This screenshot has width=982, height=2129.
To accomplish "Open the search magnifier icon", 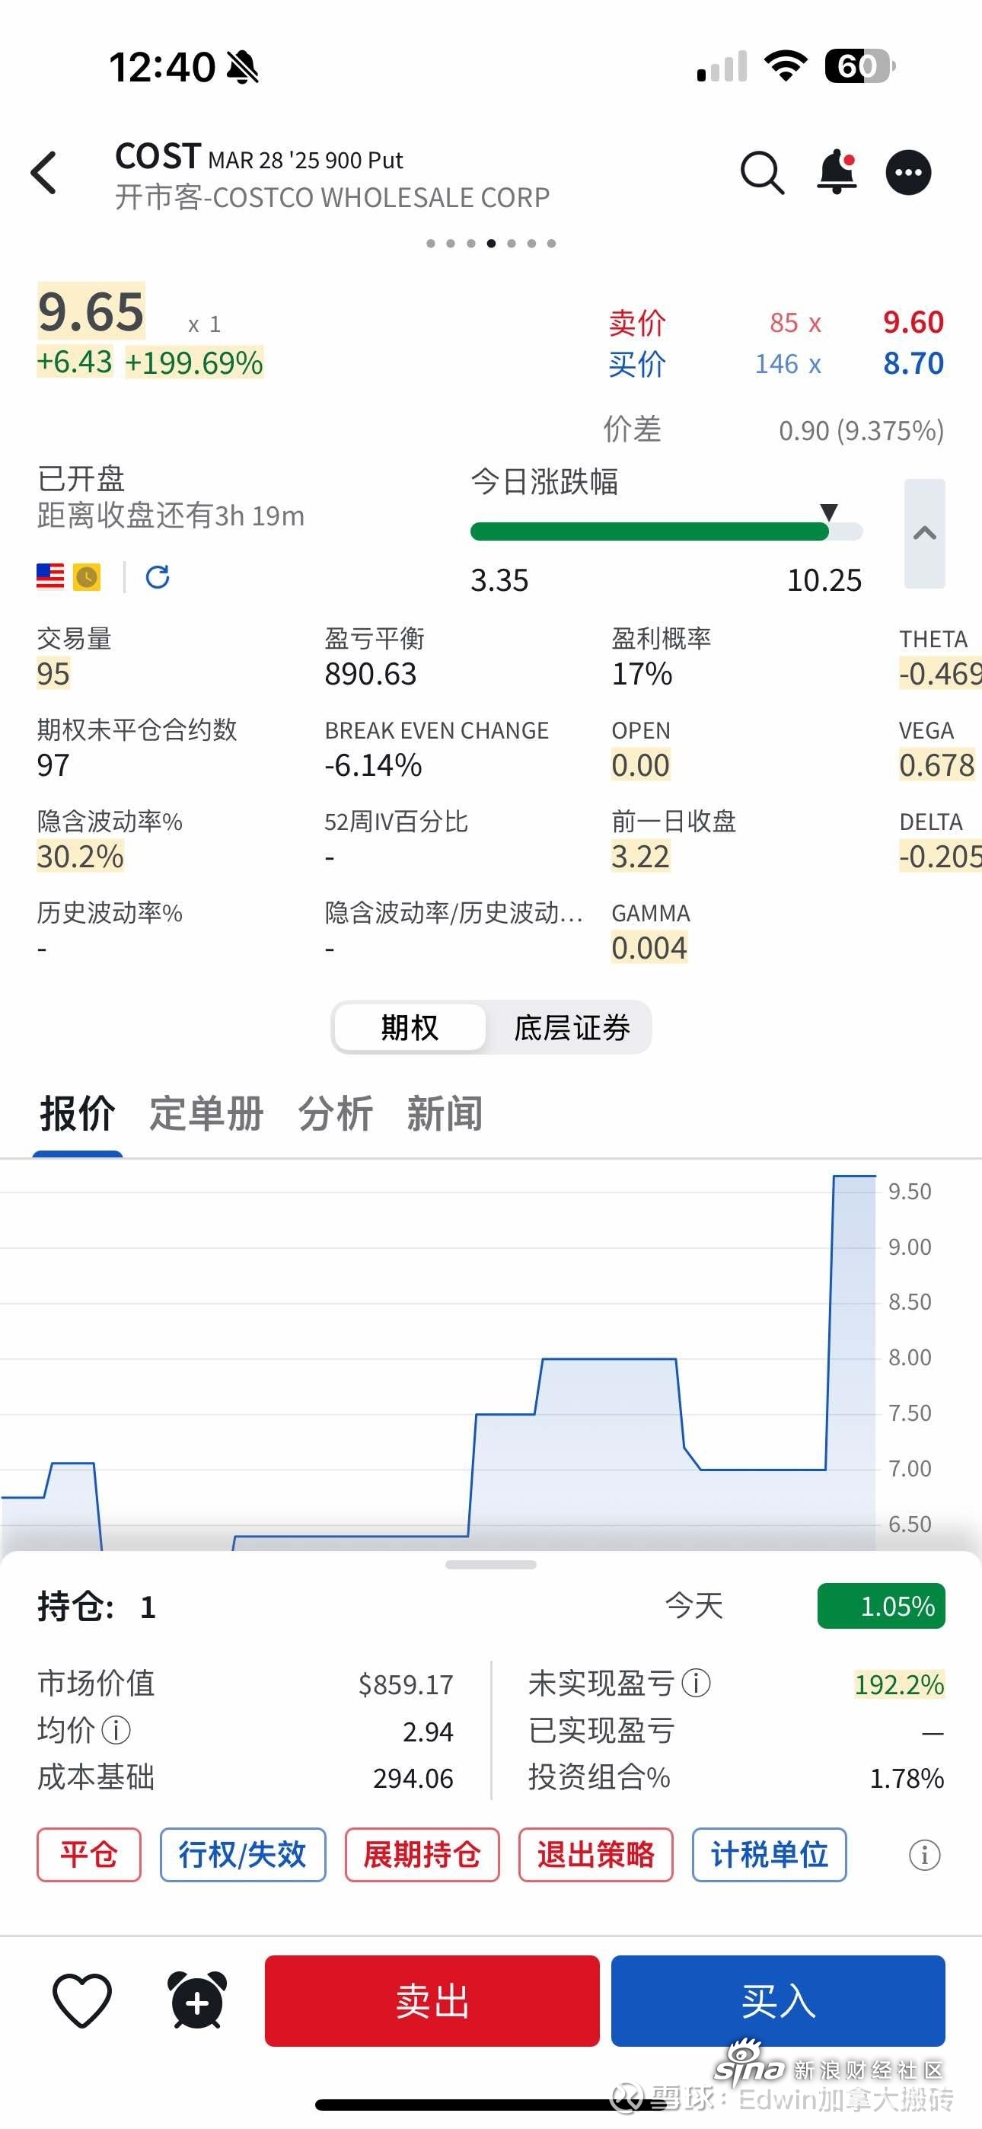I will pyautogui.click(x=761, y=173).
